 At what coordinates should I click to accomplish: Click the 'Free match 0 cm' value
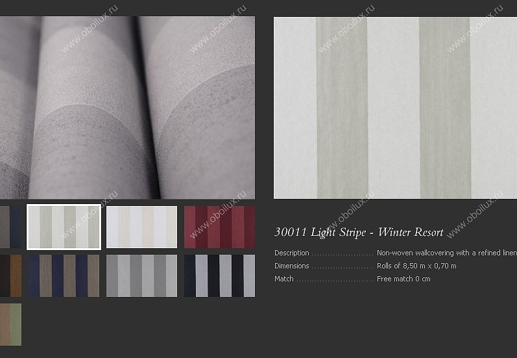pos(403,279)
